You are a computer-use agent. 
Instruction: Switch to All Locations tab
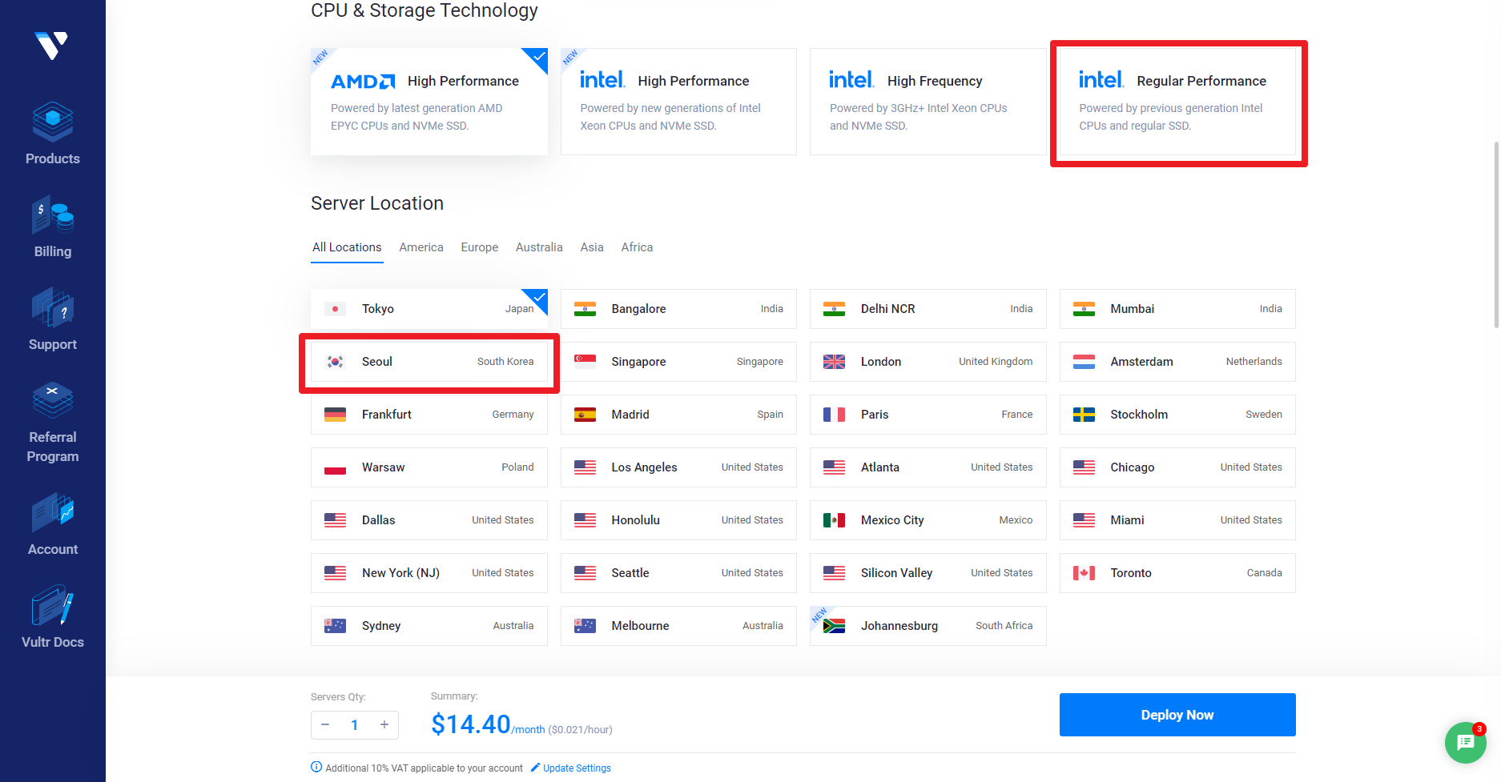347,247
